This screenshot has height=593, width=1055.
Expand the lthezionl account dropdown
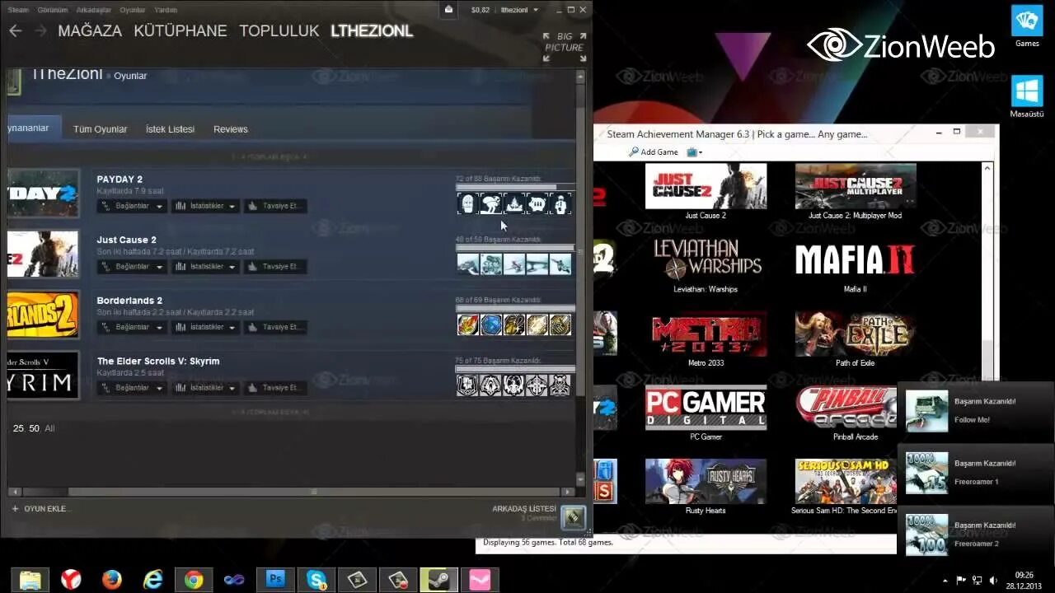point(520,10)
